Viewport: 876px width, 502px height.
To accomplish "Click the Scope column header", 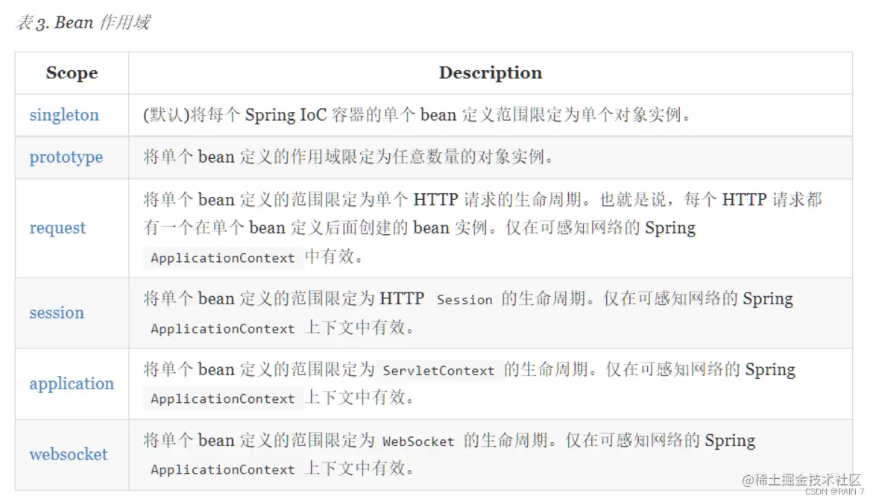I will click(72, 72).
